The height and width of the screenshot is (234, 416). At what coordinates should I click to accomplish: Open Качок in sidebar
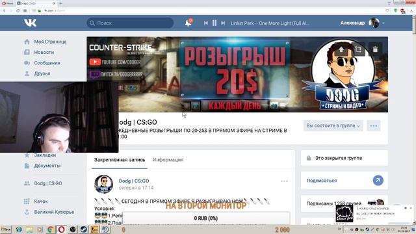41,201
